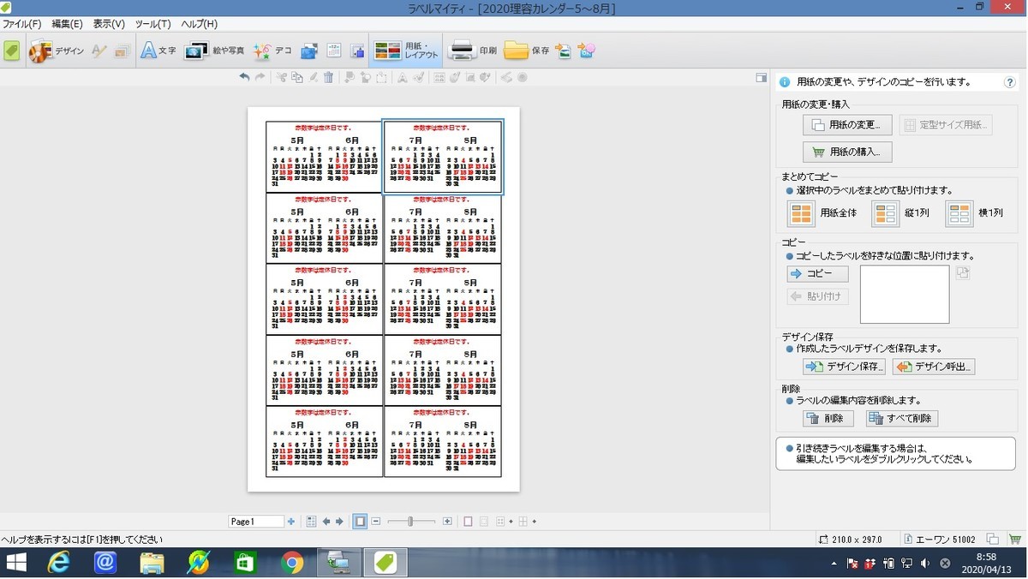Click the trash delete icon in edit toolbar
The image size is (1028, 579).
[329, 77]
